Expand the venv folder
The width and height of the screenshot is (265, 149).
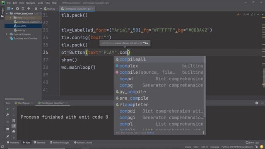click(10, 17)
